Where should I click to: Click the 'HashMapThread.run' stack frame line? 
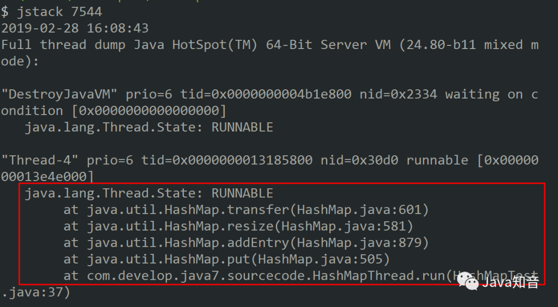click(301, 276)
